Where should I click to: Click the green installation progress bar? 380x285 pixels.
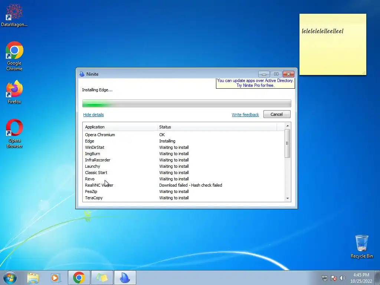click(x=187, y=103)
